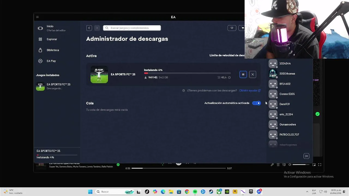This screenshot has width=349, height=196.
Task: Open the wishlist heart icon
Action: coord(232,28)
